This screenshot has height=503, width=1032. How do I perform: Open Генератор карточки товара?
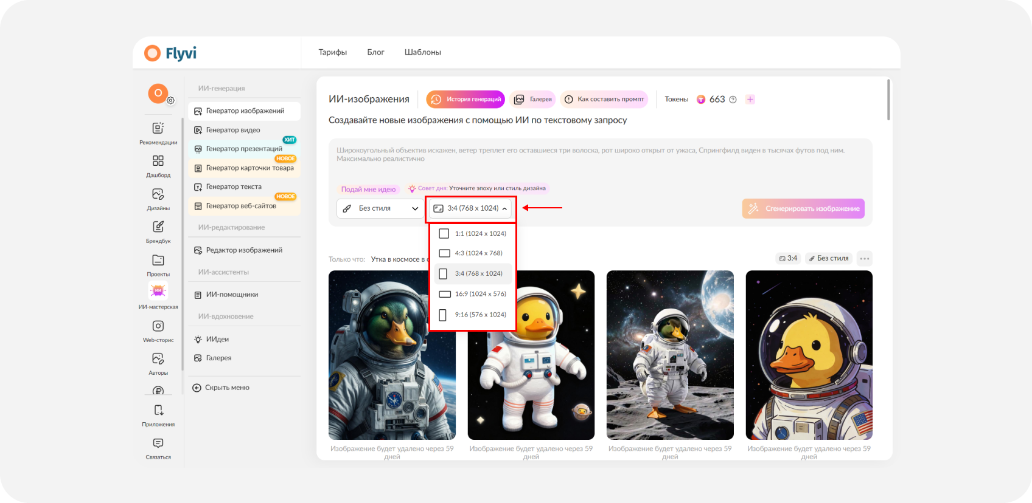tap(245, 168)
